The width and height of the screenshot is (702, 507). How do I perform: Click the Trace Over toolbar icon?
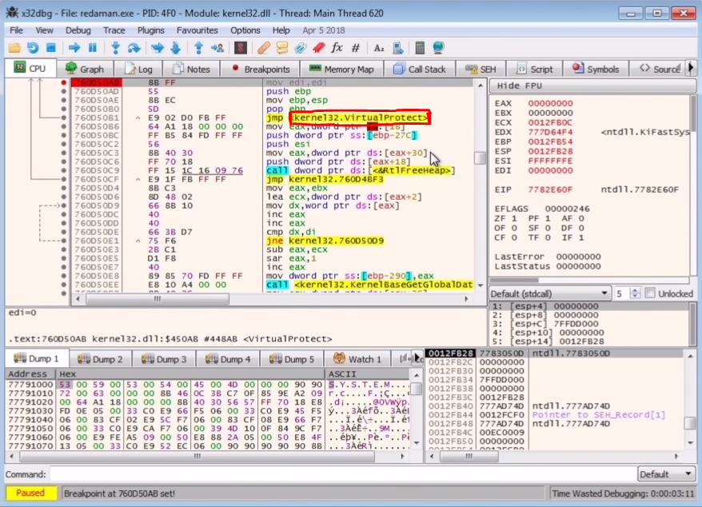click(176, 47)
